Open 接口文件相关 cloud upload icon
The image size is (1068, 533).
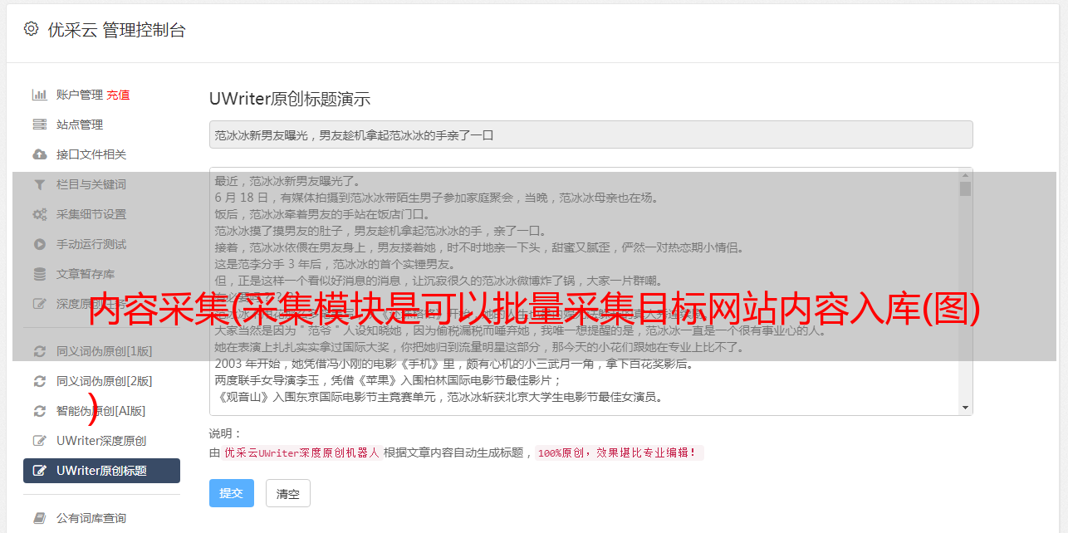tap(39, 154)
